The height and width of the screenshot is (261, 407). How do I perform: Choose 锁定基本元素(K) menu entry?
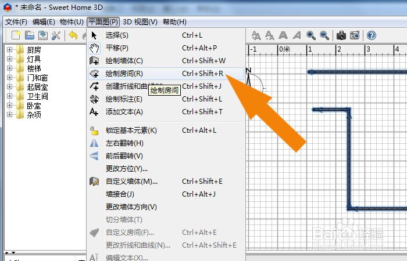click(166, 130)
